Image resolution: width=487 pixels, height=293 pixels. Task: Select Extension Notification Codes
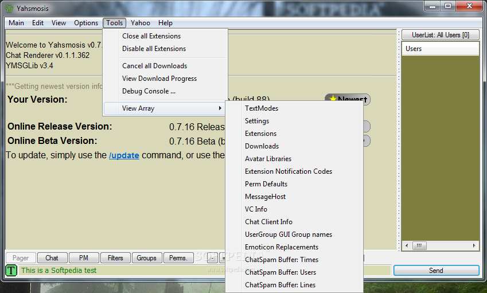294,171
